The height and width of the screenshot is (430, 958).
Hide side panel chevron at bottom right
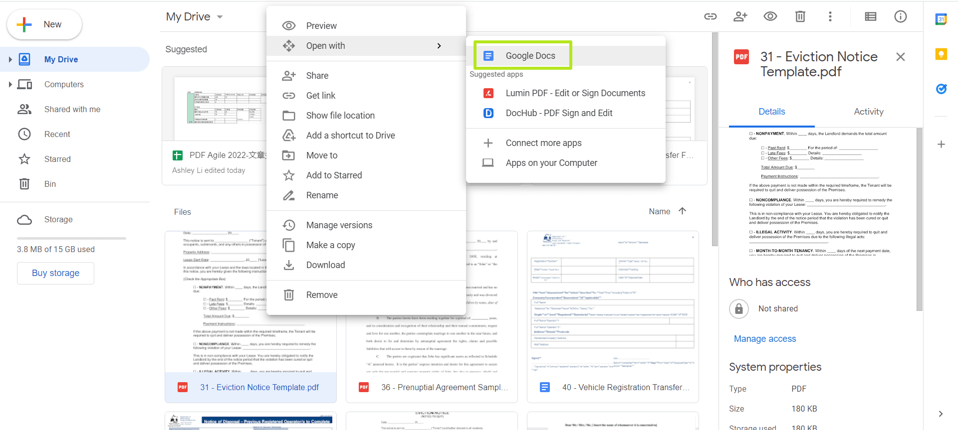[x=941, y=414]
